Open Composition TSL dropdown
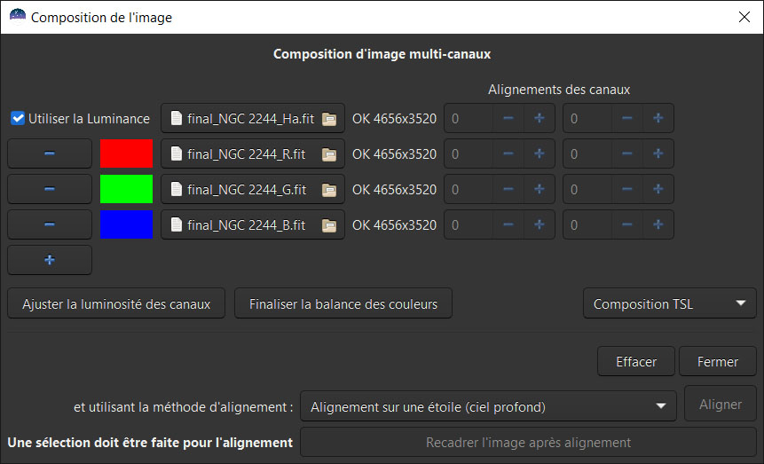This screenshot has height=464, width=764. pos(669,303)
